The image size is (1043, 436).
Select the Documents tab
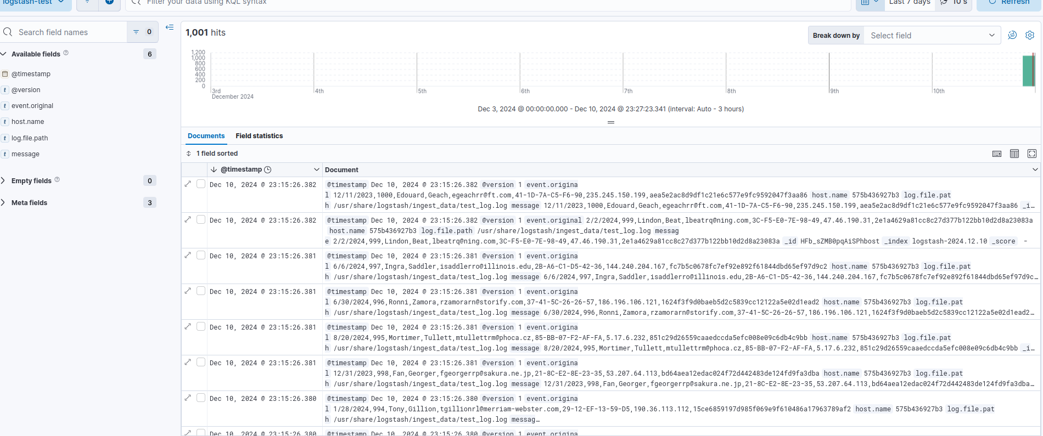click(x=206, y=136)
